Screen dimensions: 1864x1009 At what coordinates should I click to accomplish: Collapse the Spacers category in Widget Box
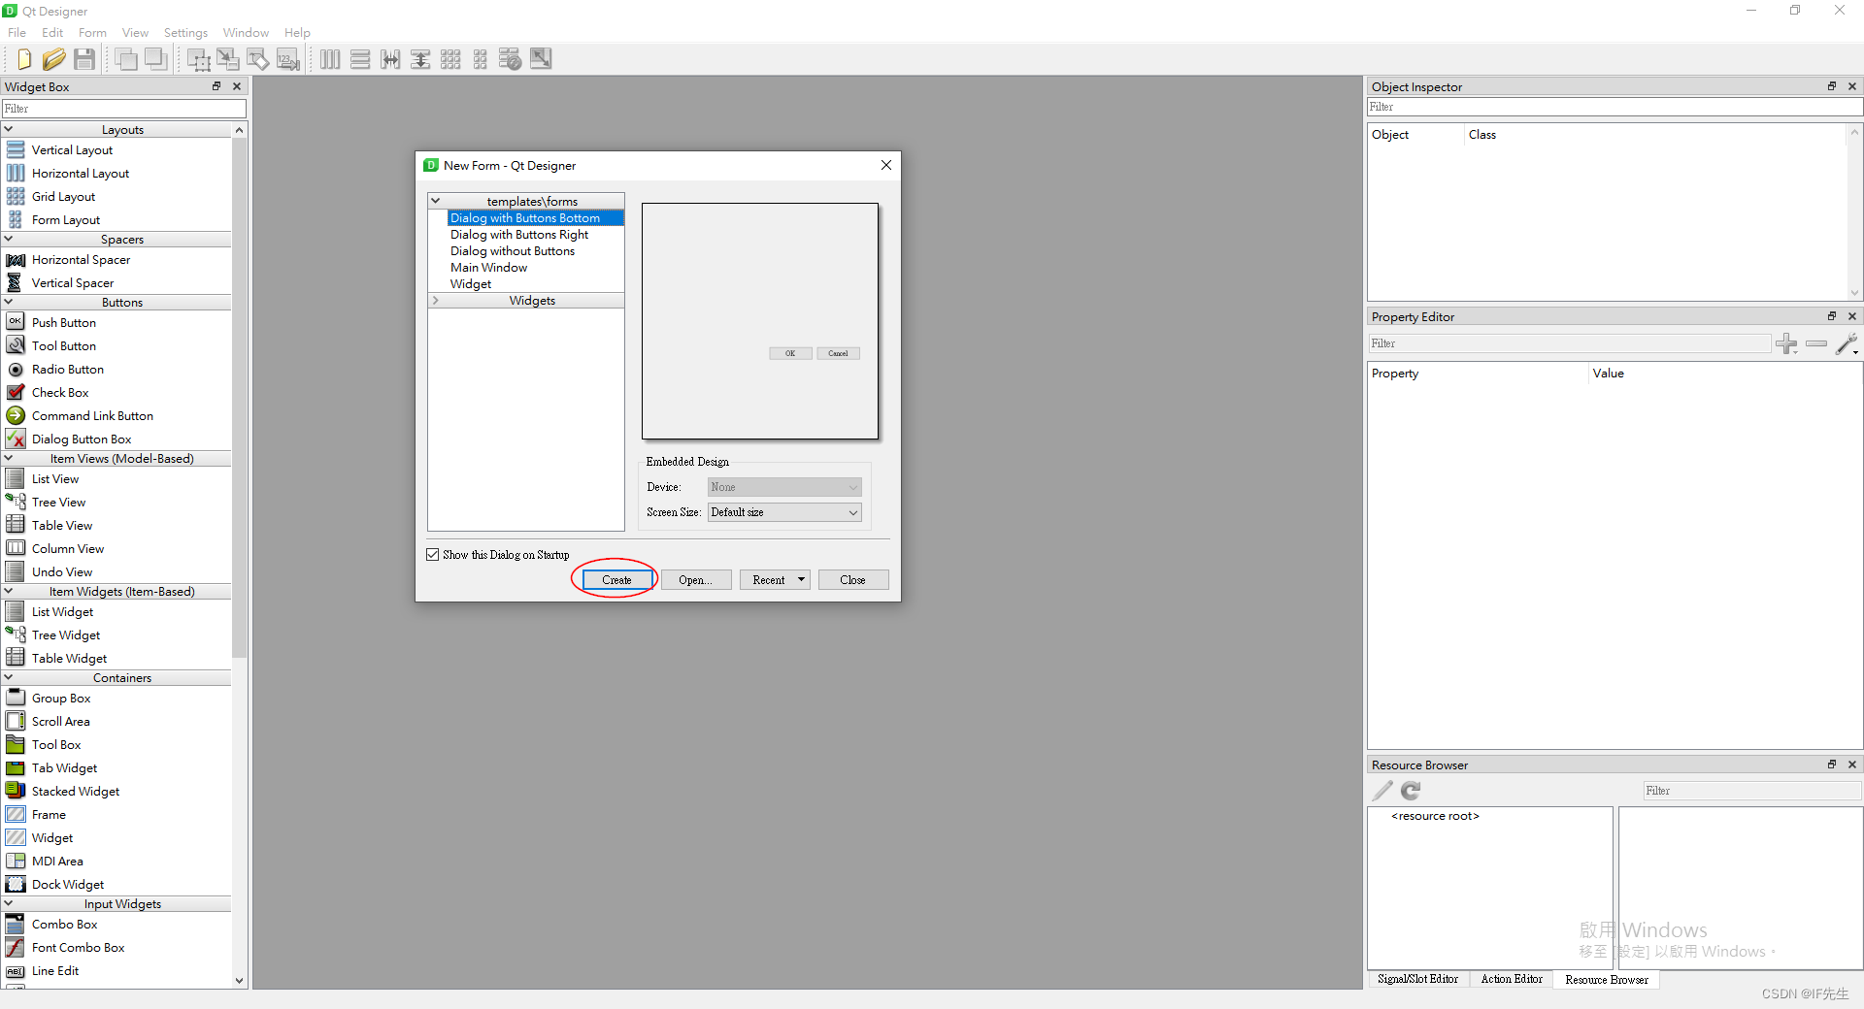9,239
